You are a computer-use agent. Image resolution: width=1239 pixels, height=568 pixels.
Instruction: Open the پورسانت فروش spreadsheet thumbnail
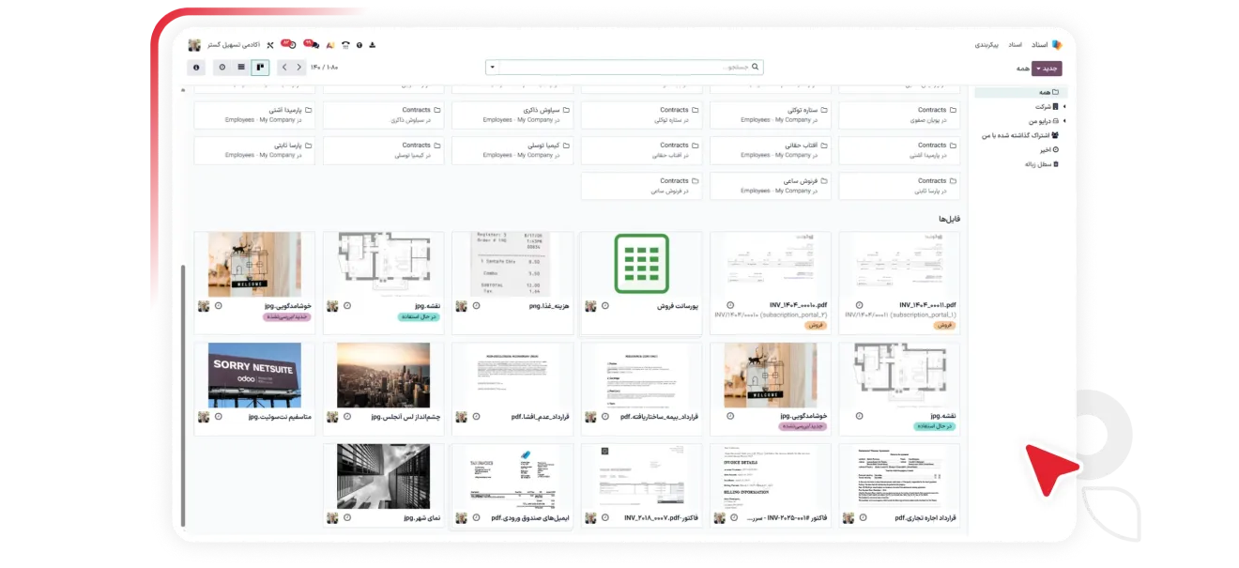click(641, 264)
